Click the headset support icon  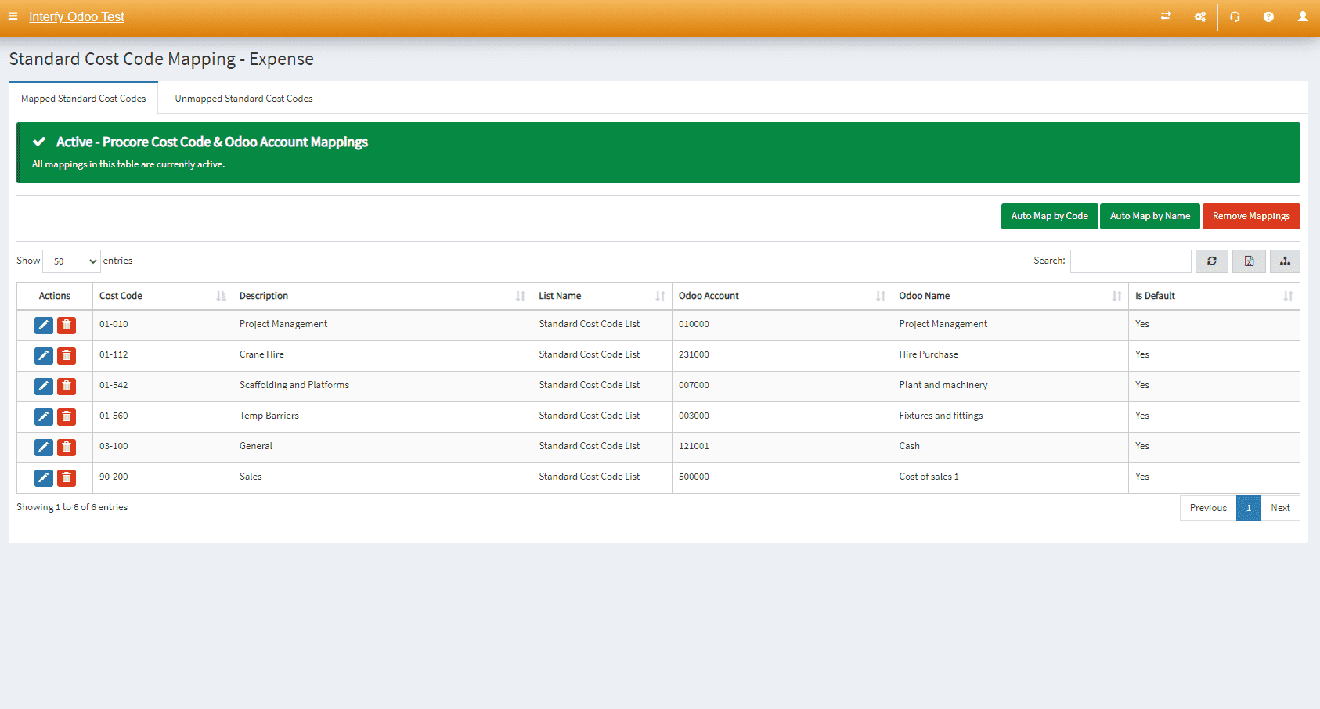(x=1235, y=16)
